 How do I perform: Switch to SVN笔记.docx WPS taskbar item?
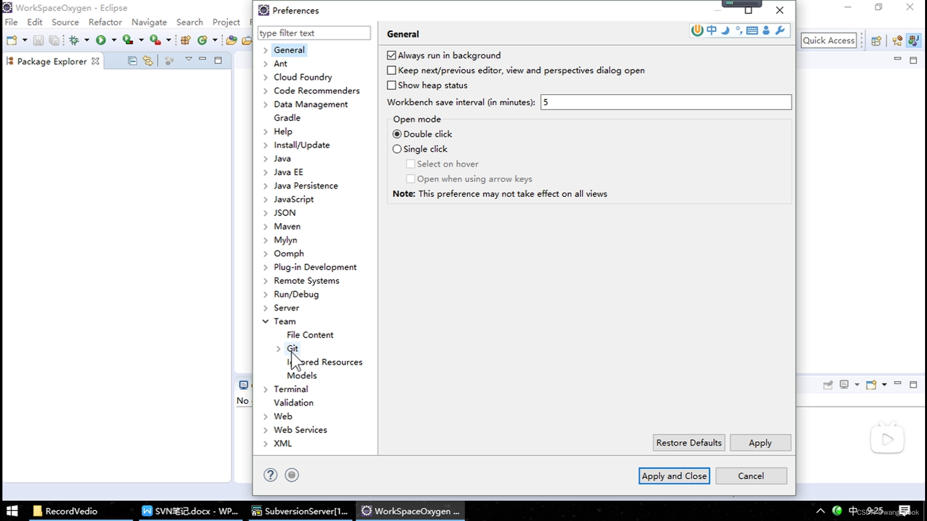pyautogui.click(x=191, y=511)
